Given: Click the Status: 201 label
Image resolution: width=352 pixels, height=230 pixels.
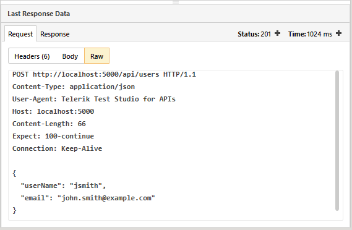Looking at the screenshot, I should click(254, 34).
